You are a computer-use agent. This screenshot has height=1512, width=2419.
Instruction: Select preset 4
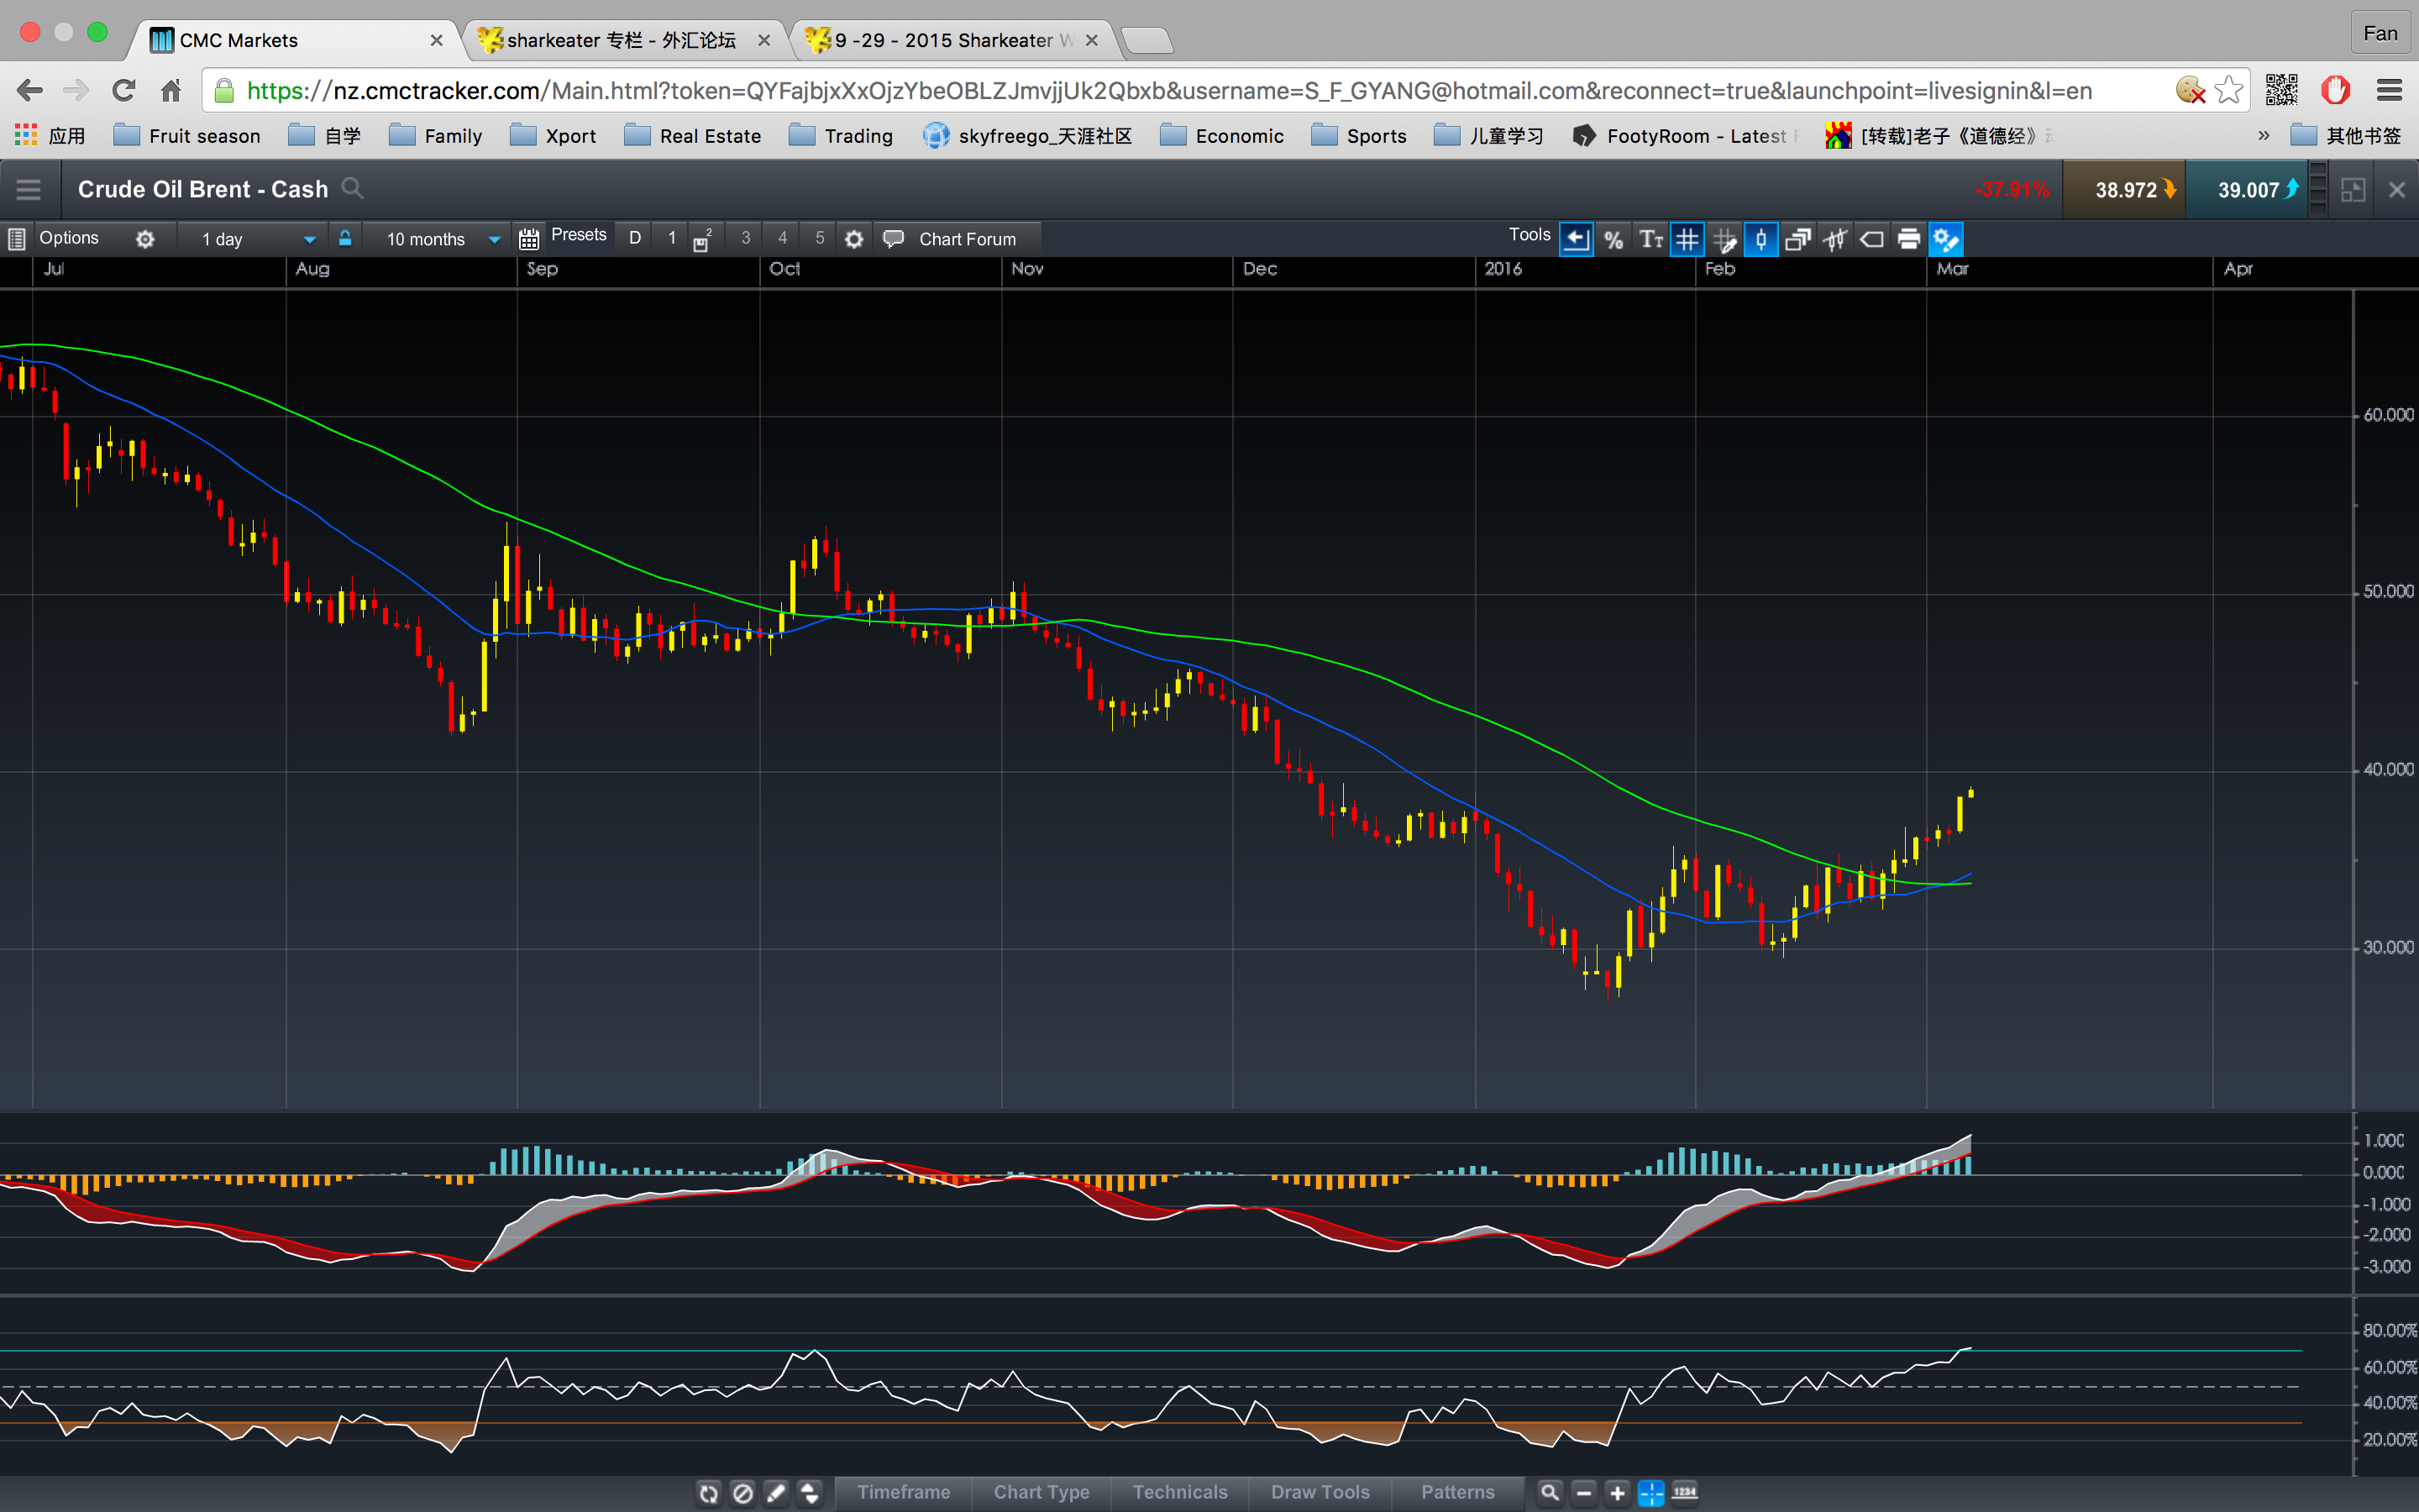[x=783, y=238]
